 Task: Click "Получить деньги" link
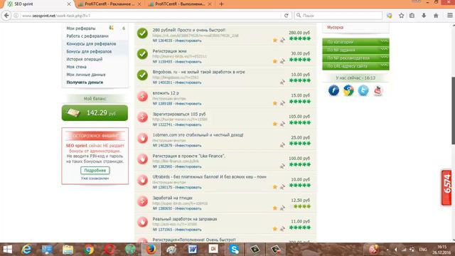tap(85, 82)
